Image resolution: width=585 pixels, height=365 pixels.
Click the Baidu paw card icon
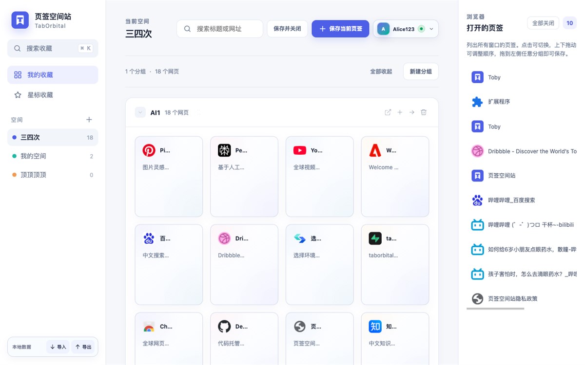149,238
